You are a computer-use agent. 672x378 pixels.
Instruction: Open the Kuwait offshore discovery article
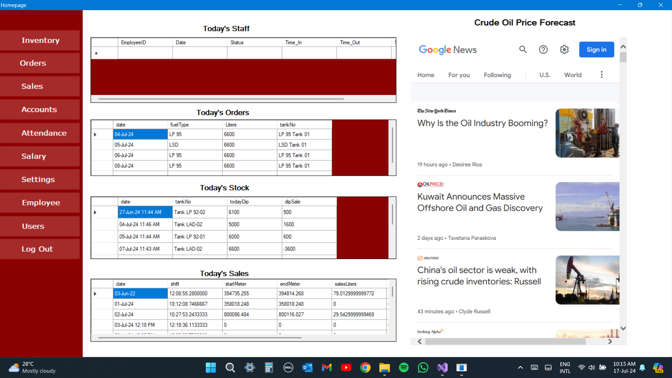480,202
